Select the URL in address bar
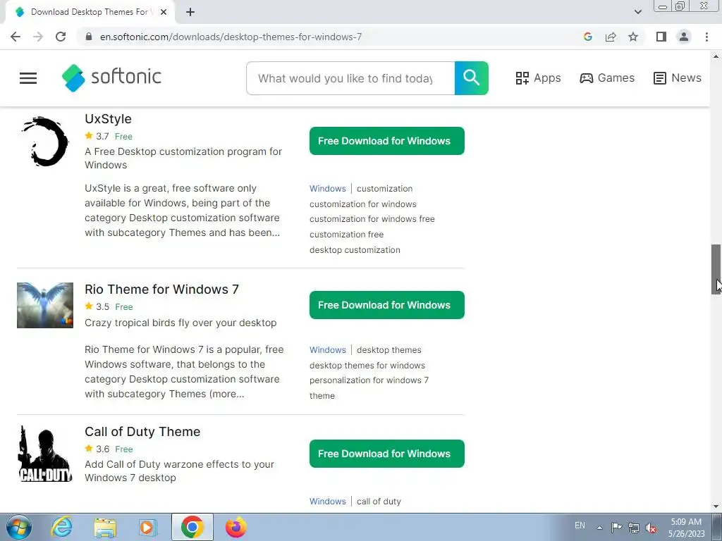Image resolution: width=722 pixels, height=541 pixels. pos(231,37)
